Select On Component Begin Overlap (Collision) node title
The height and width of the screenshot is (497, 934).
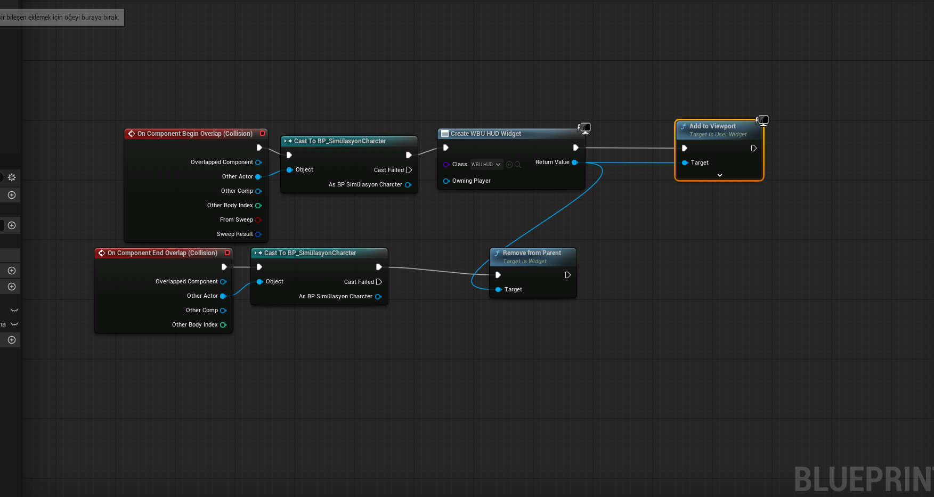click(x=195, y=134)
